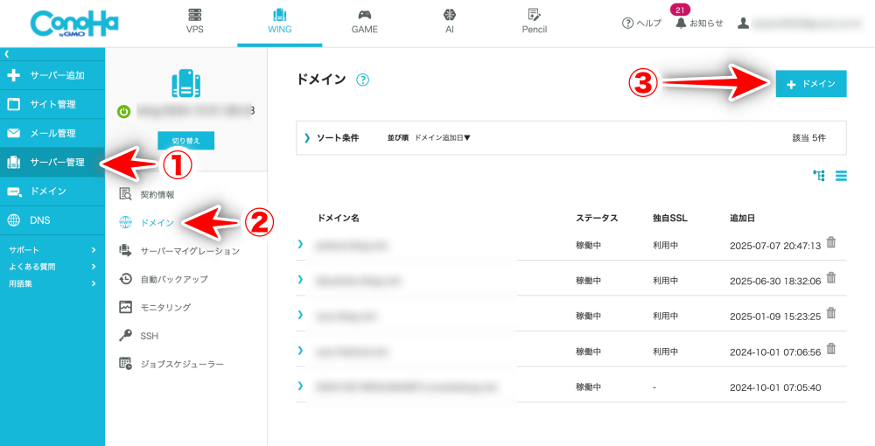The image size is (875, 446).
Task: Switch to list view layout icon
Action: [x=841, y=176]
